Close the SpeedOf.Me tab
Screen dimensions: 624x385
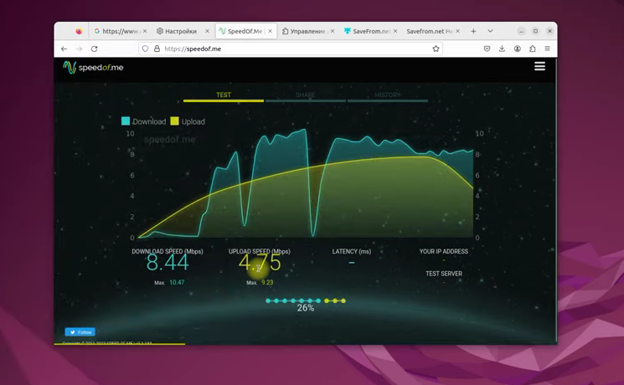click(x=270, y=31)
